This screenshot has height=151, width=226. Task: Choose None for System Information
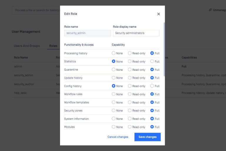(x=114, y=119)
